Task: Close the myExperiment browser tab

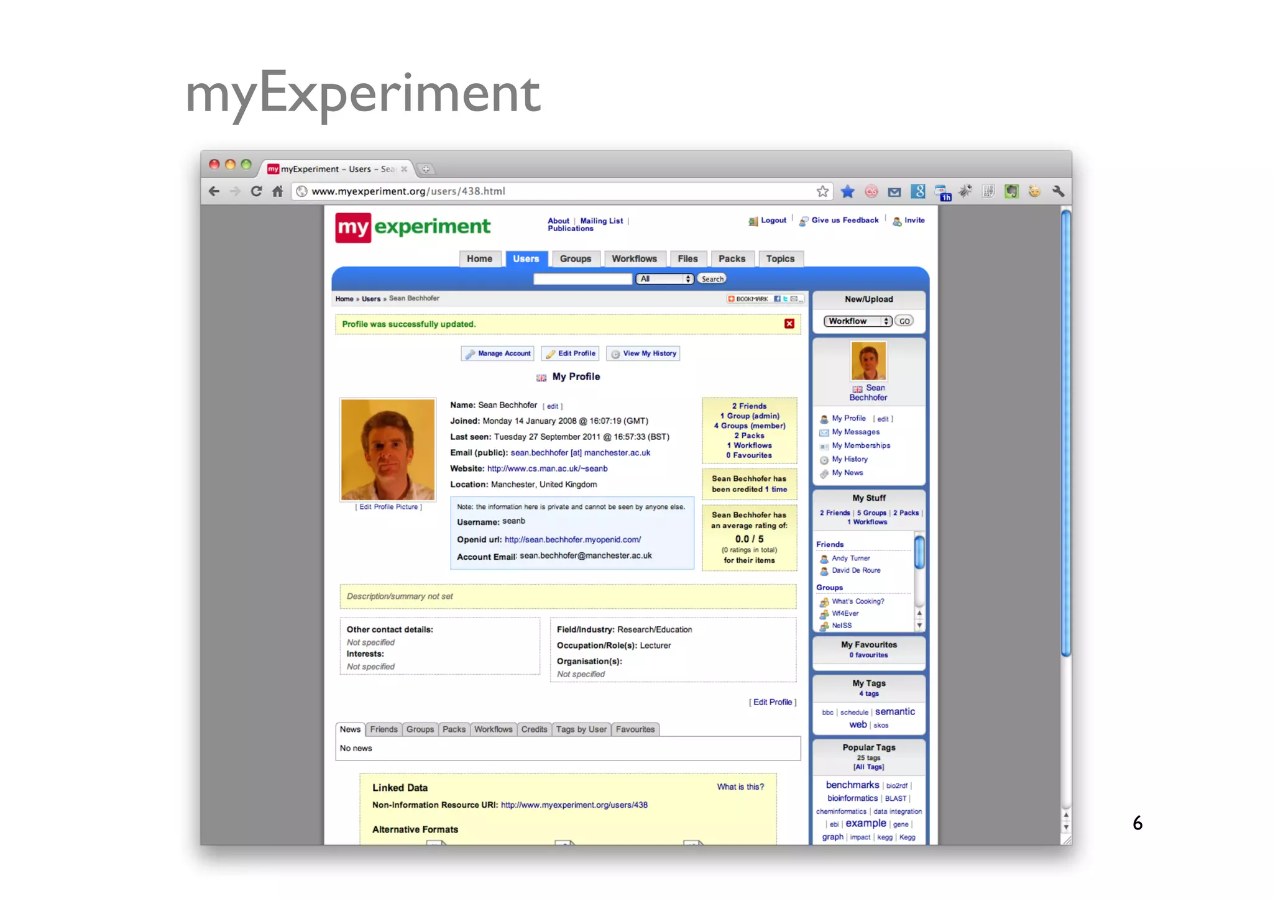Action: 404,169
